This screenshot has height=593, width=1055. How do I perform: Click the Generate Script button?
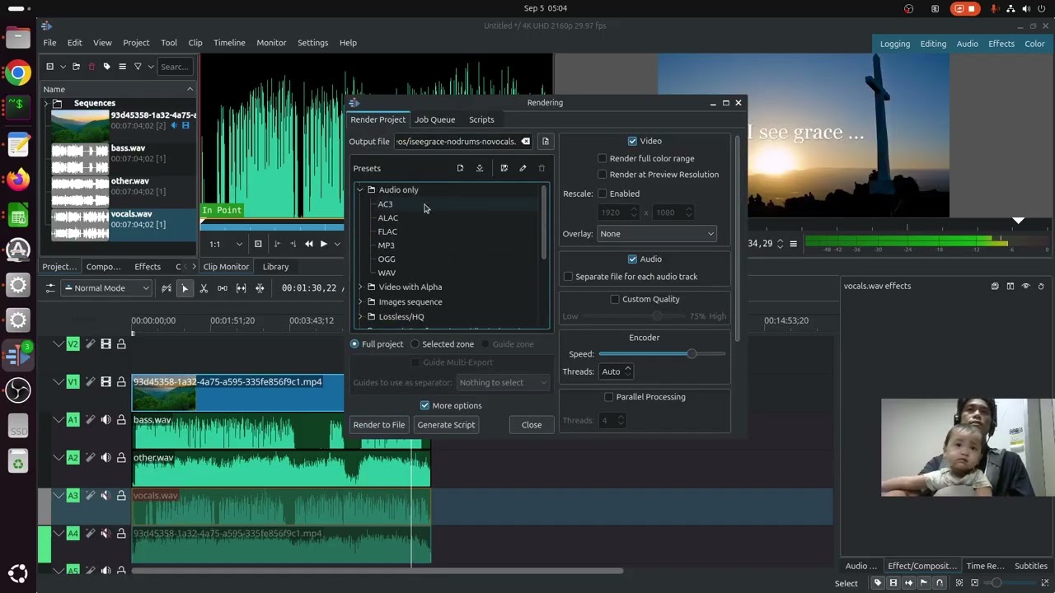pyautogui.click(x=446, y=425)
